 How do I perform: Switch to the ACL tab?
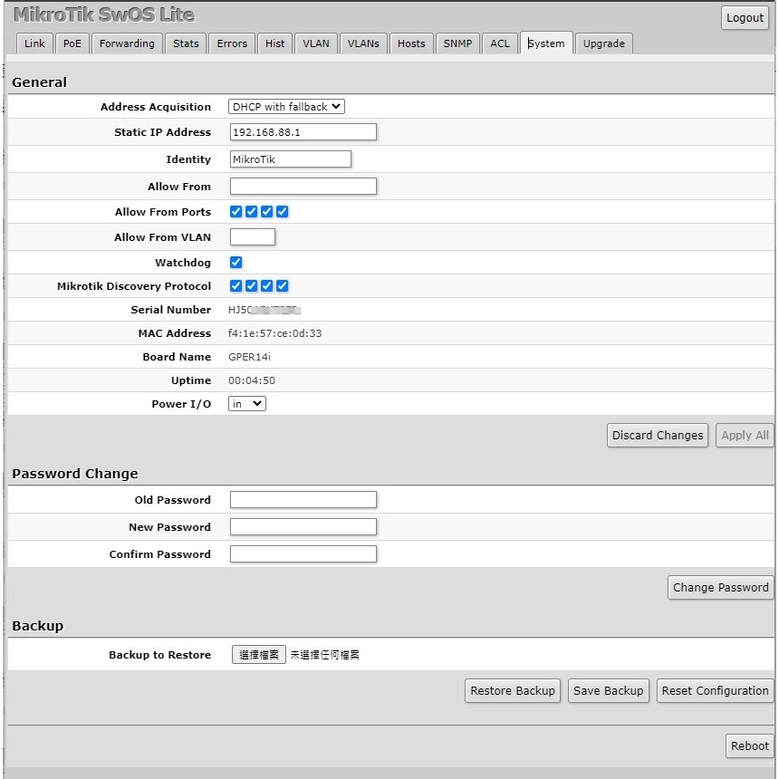(500, 43)
